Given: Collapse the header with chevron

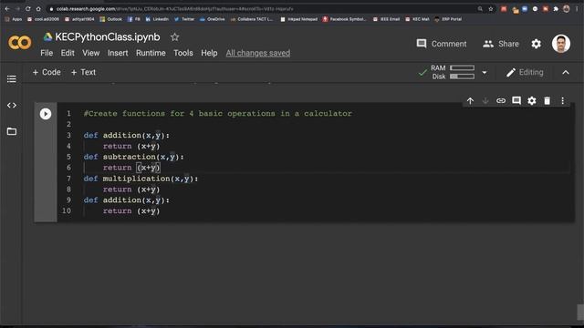Looking at the screenshot, I should click(x=566, y=73).
